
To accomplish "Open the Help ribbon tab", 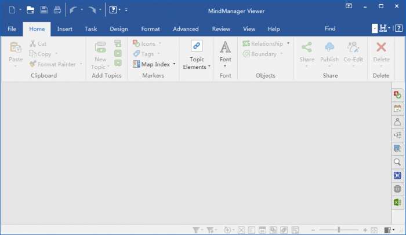I will (x=274, y=29).
